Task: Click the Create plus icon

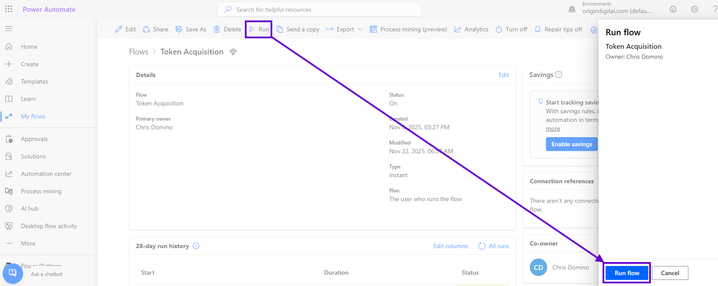Action: click(9, 64)
